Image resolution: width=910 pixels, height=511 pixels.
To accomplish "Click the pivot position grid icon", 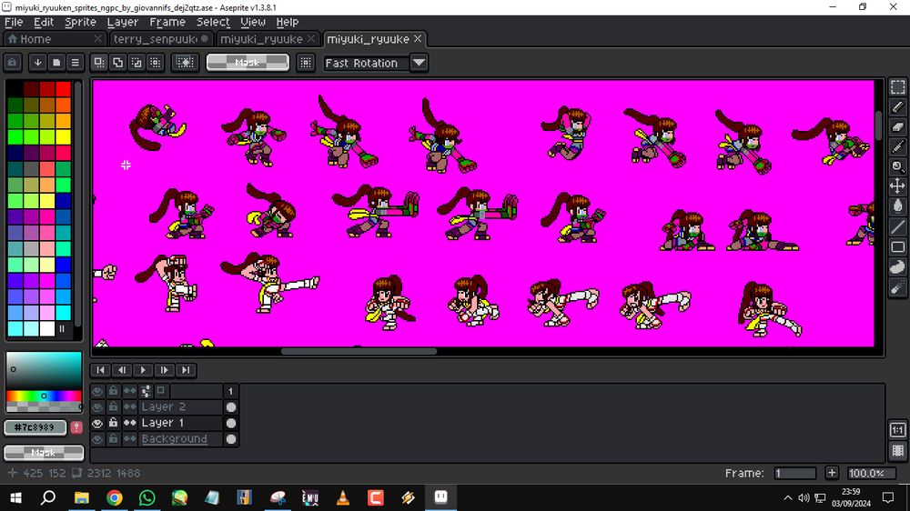I will [306, 63].
